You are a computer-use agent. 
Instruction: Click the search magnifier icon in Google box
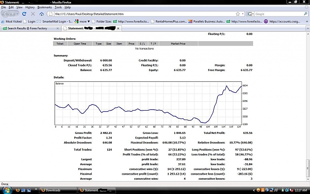click(x=306, y=14)
